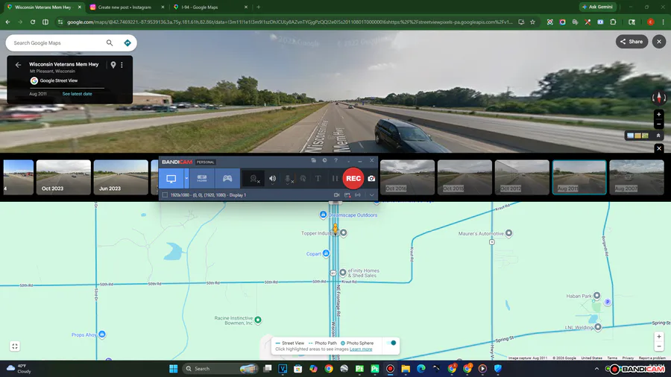Screen dimensions: 671x377
Task: Open the Street View panel three-dot menu
Action: coord(122,65)
